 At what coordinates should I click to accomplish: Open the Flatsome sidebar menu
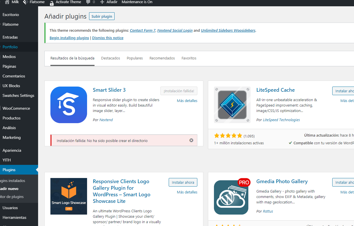pyautogui.click(x=11, y=24)
